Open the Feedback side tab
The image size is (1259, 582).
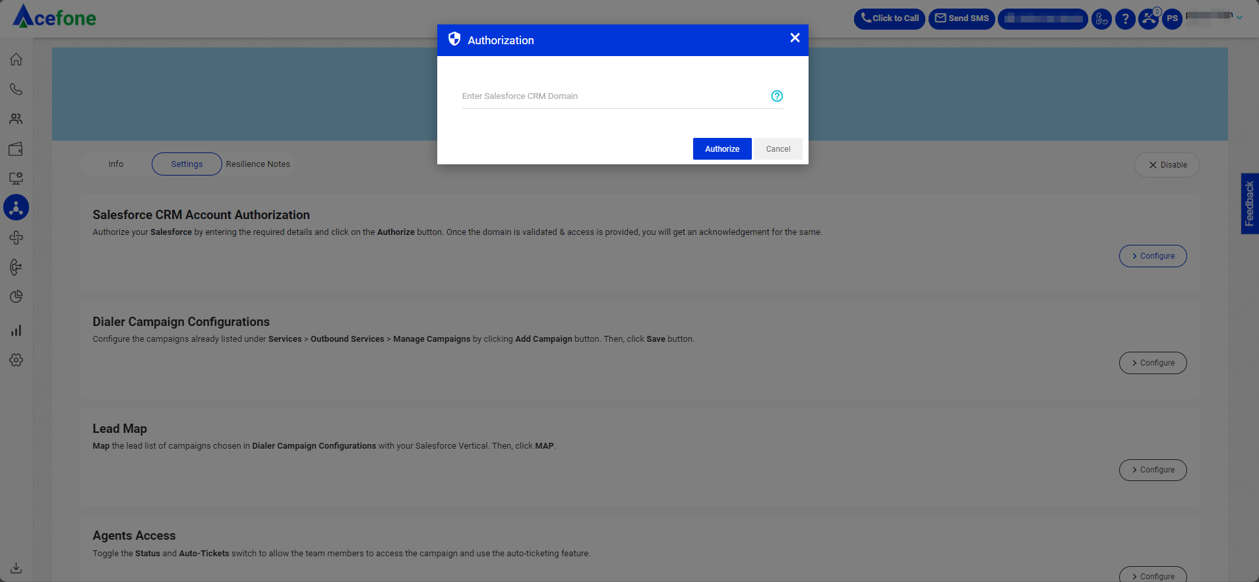[1249, 204]
